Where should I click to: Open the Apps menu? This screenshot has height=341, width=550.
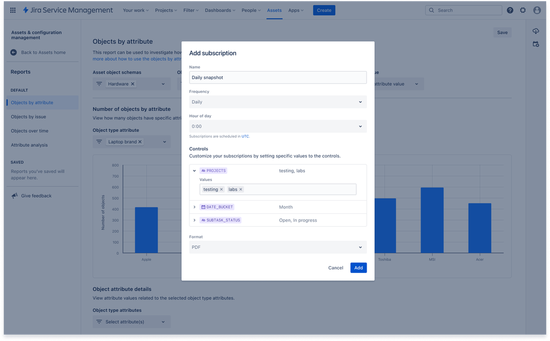296,10
